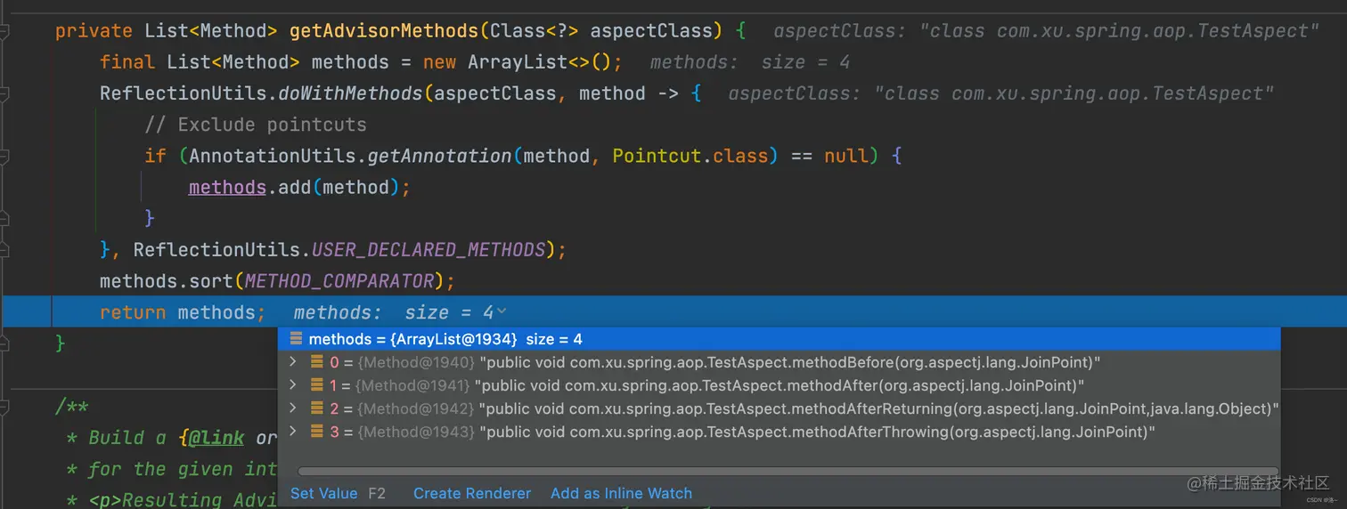The height and width of the screenshot is (509, 1347).
Task: Click the element icon of row 2 Method@1942
Action: coord(317,408)
